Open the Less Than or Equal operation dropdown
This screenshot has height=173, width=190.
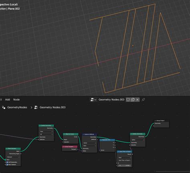point(125,160)
